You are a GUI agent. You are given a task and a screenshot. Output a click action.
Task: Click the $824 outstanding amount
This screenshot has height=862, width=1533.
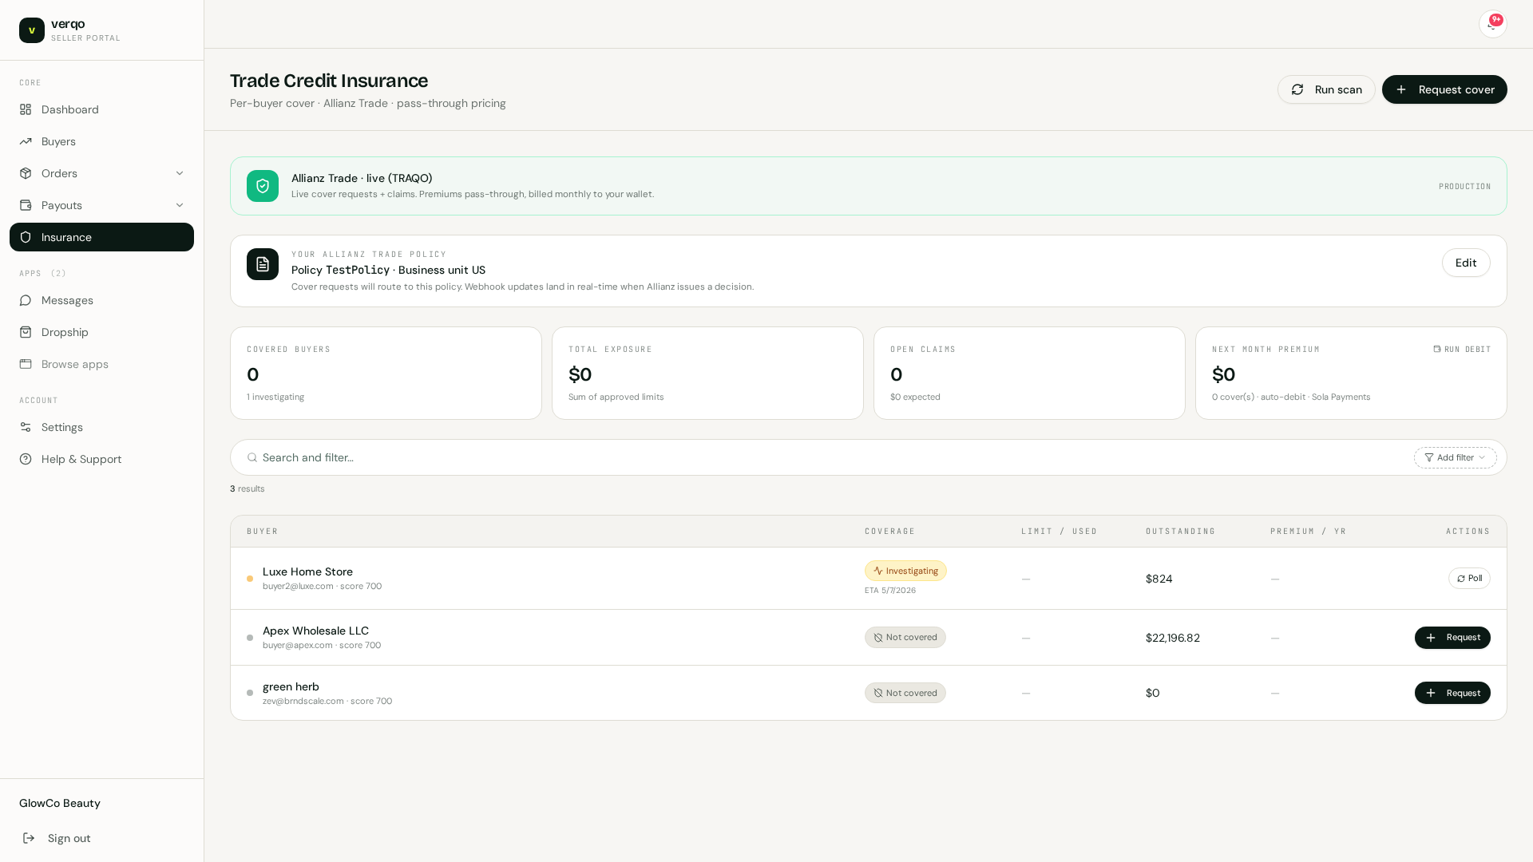pyautogui.click(x=1159, y=579)
